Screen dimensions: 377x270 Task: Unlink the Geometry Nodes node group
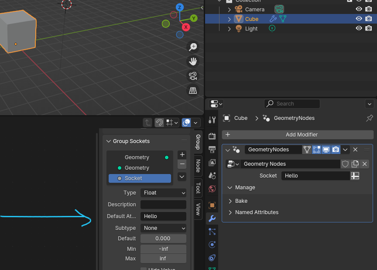[364, 164]
